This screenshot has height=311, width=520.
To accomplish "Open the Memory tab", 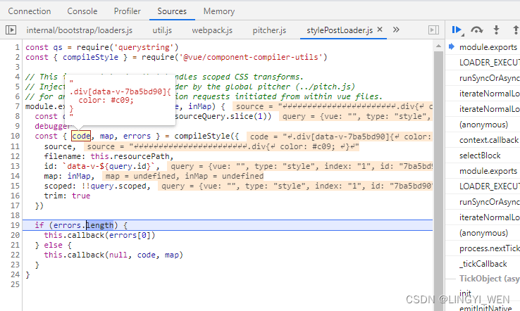I will (219, 11).
